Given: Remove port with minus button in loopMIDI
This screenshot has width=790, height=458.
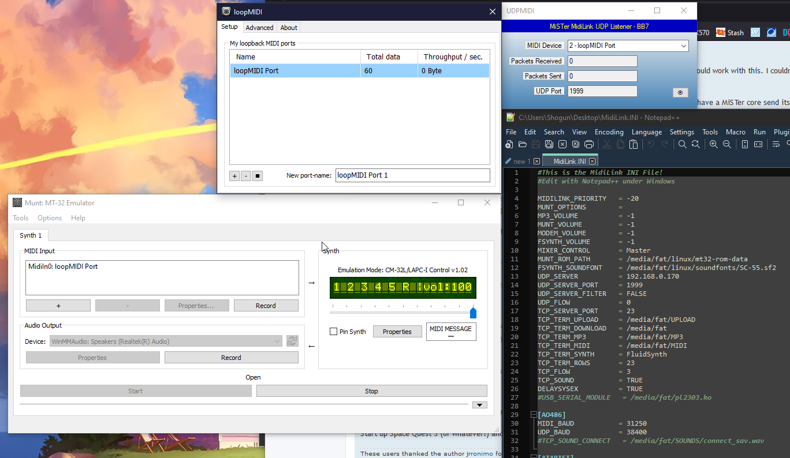Looking at the screenshot, I should [246, 176].
